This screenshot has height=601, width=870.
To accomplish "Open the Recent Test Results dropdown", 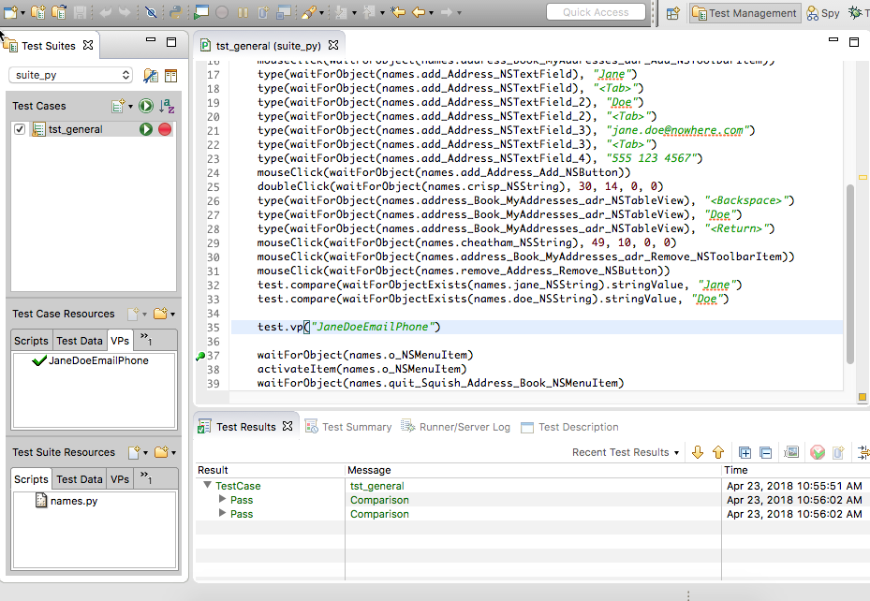I will (626, 452).
